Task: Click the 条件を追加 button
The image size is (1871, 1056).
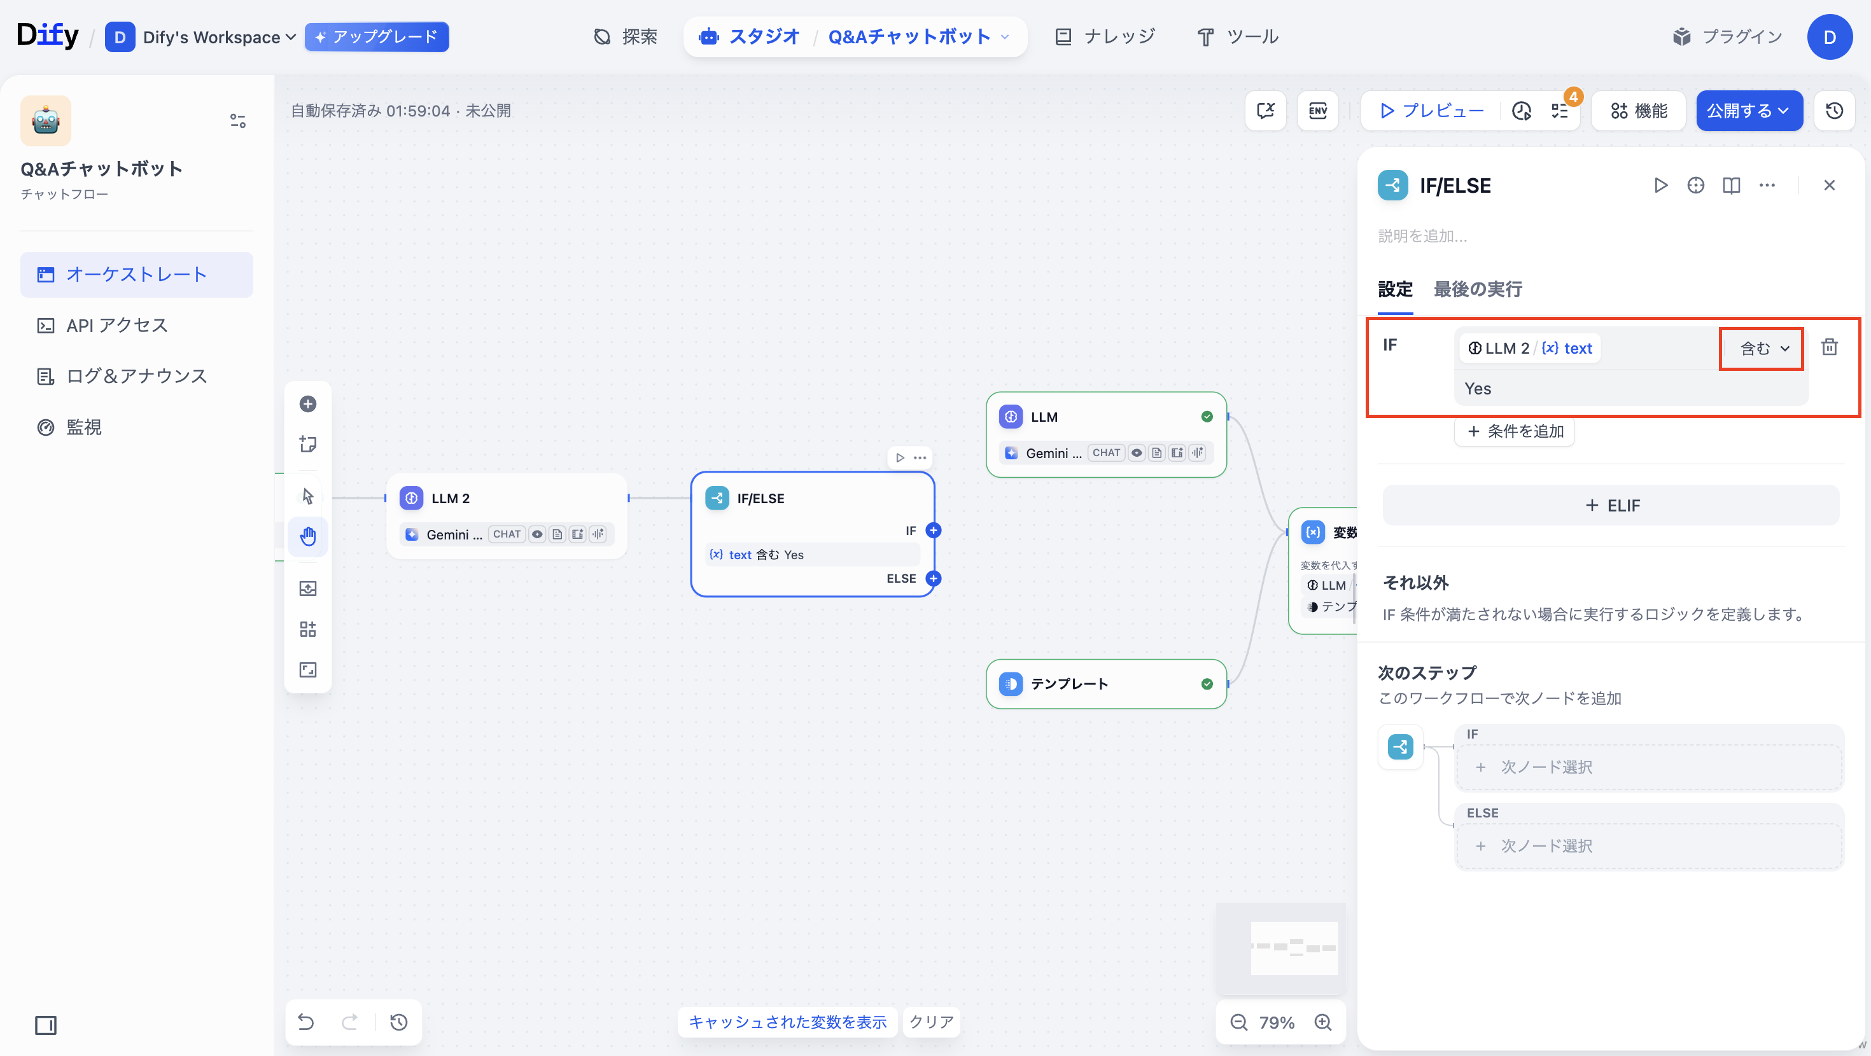Action: point(1515,431)
